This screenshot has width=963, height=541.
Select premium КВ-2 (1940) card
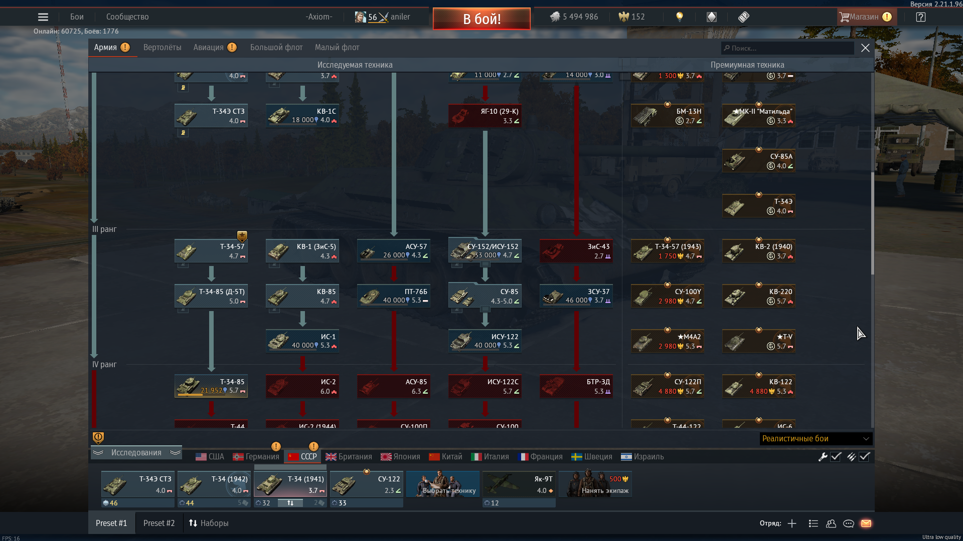click(x=759, y=251)
